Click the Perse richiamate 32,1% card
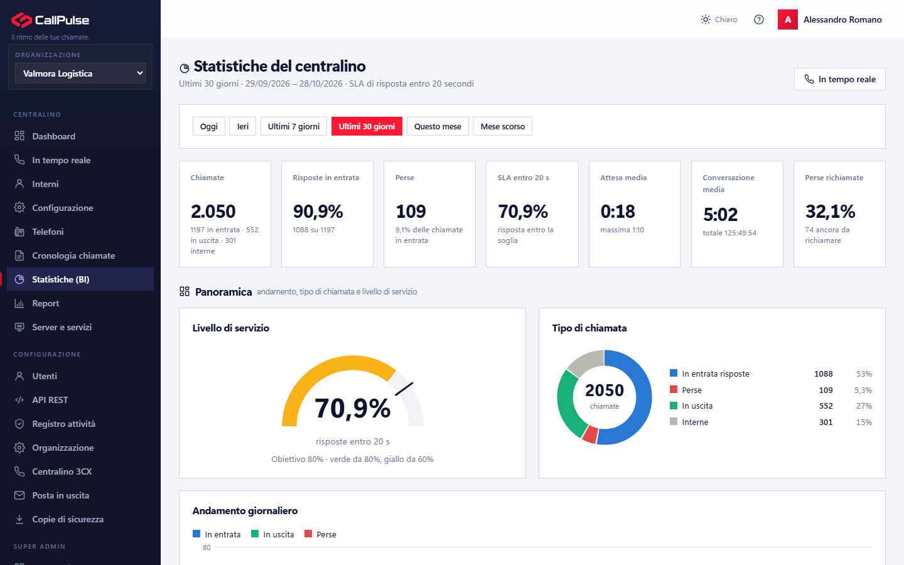This screenshot has width=904, height=565. [x=839, y=214]
